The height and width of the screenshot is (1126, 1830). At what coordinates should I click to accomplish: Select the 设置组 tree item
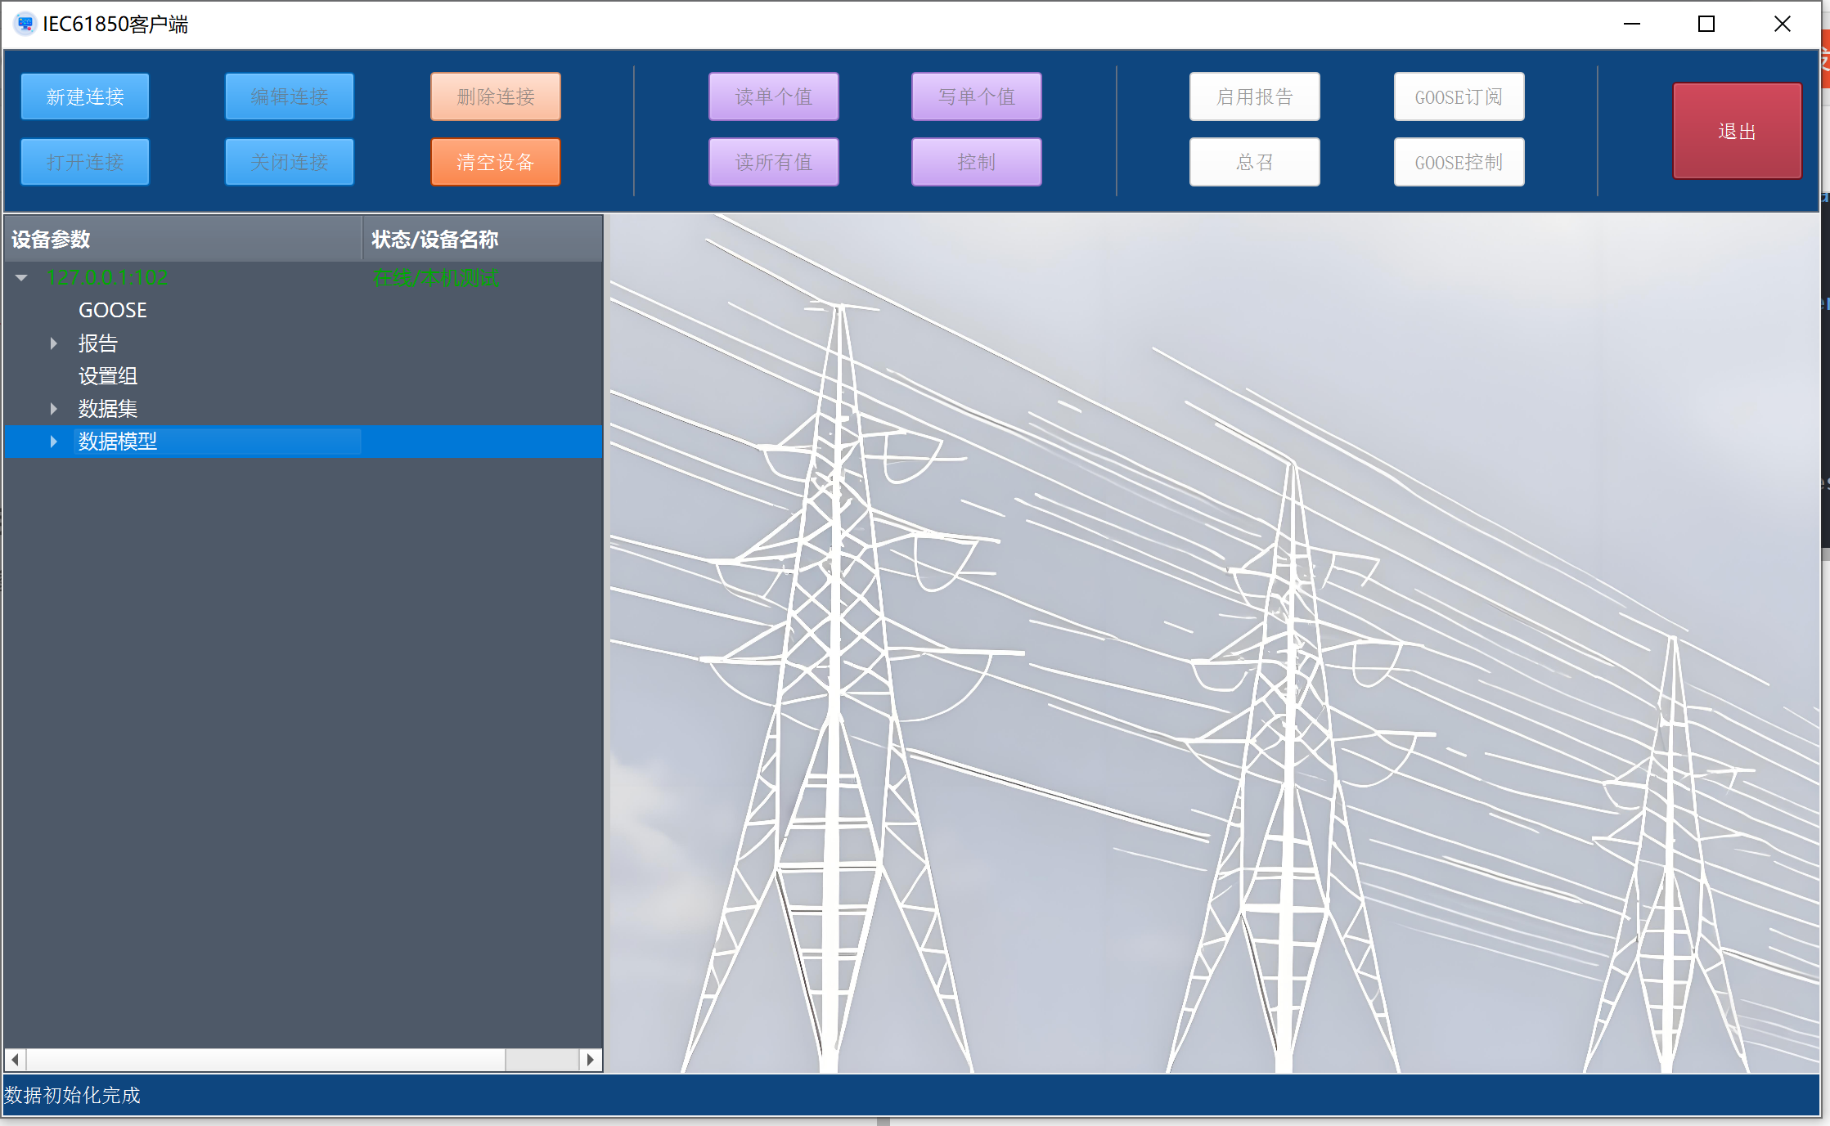pyautogui.click(x=107, y=376)
